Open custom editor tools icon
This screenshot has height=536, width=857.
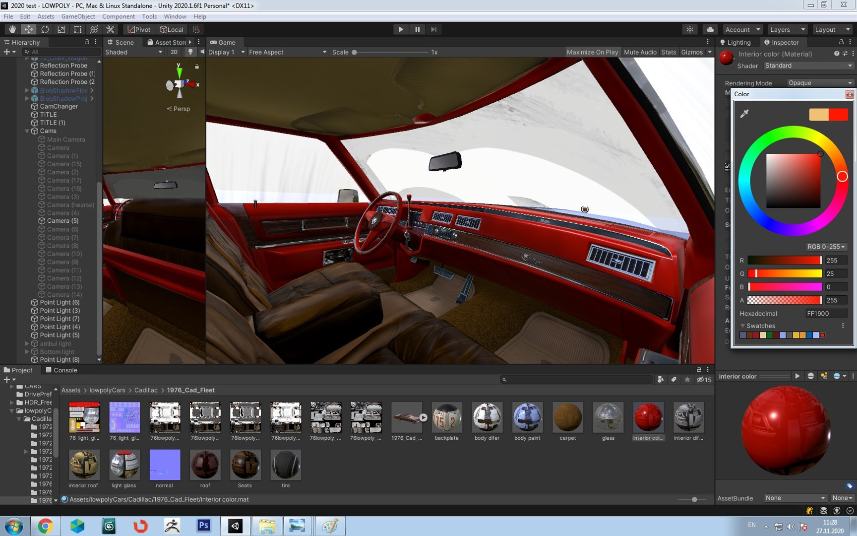coord(110,29)
